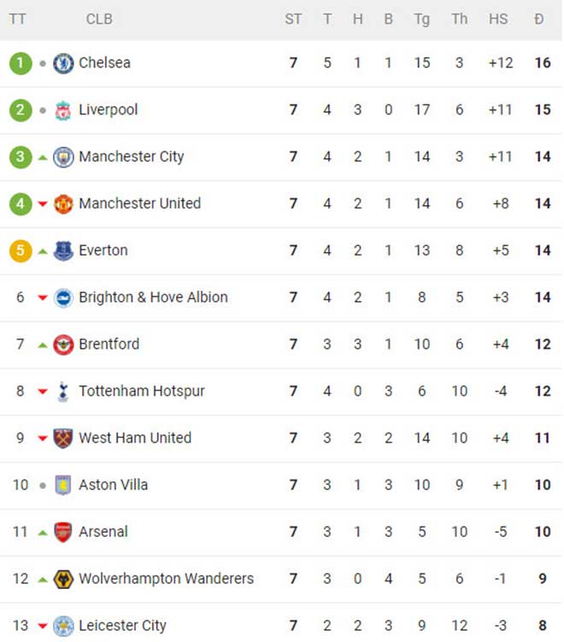The width and height of the screenshot is (564, 642).
Task: Open the Aston Villa team link
Action: (113, 485)
